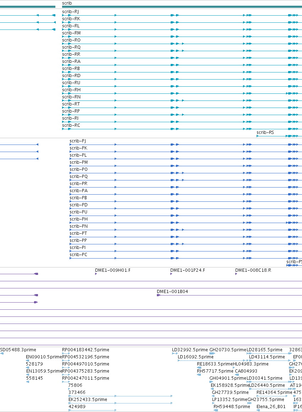The image size is (302, 412).
Task: Open transcript scrib-RB
Action: tap(71, 68)
